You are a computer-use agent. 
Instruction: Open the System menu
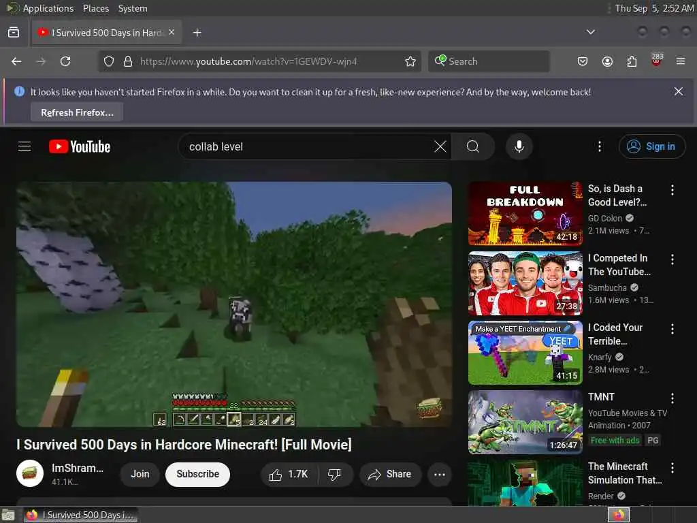point(133,8)
